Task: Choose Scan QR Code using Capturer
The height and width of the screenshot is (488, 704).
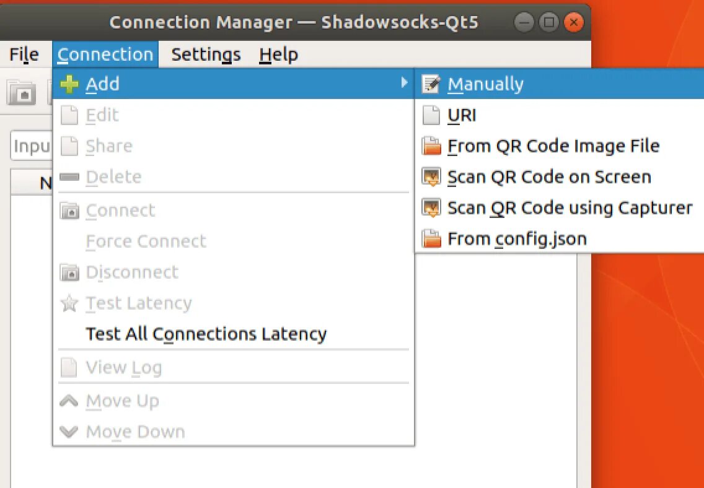Action: pos(560,208)
